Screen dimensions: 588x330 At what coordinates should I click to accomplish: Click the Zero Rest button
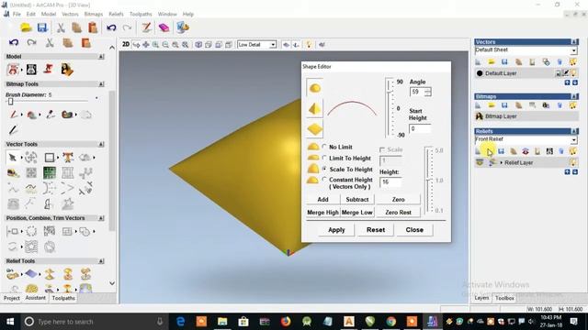click(398, 212)
